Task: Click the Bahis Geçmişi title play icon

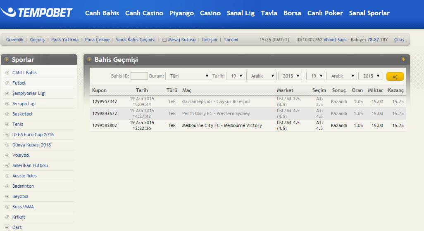Action: pyautogui.click(x=89, y=60)
